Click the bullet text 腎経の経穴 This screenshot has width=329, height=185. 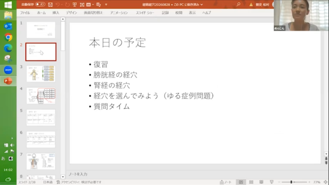(x=111, y=85)
